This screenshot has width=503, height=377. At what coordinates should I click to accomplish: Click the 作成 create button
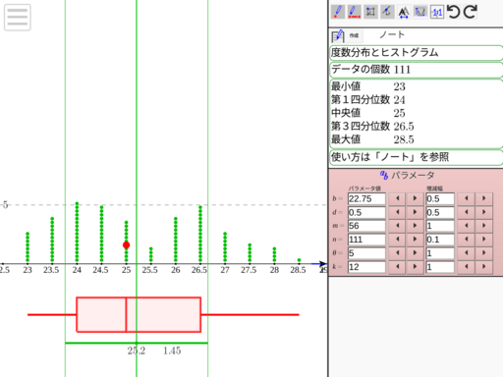pos(354,35)
